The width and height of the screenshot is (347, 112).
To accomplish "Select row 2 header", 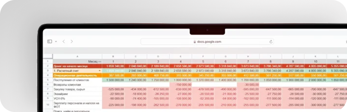I will point(48,66).
